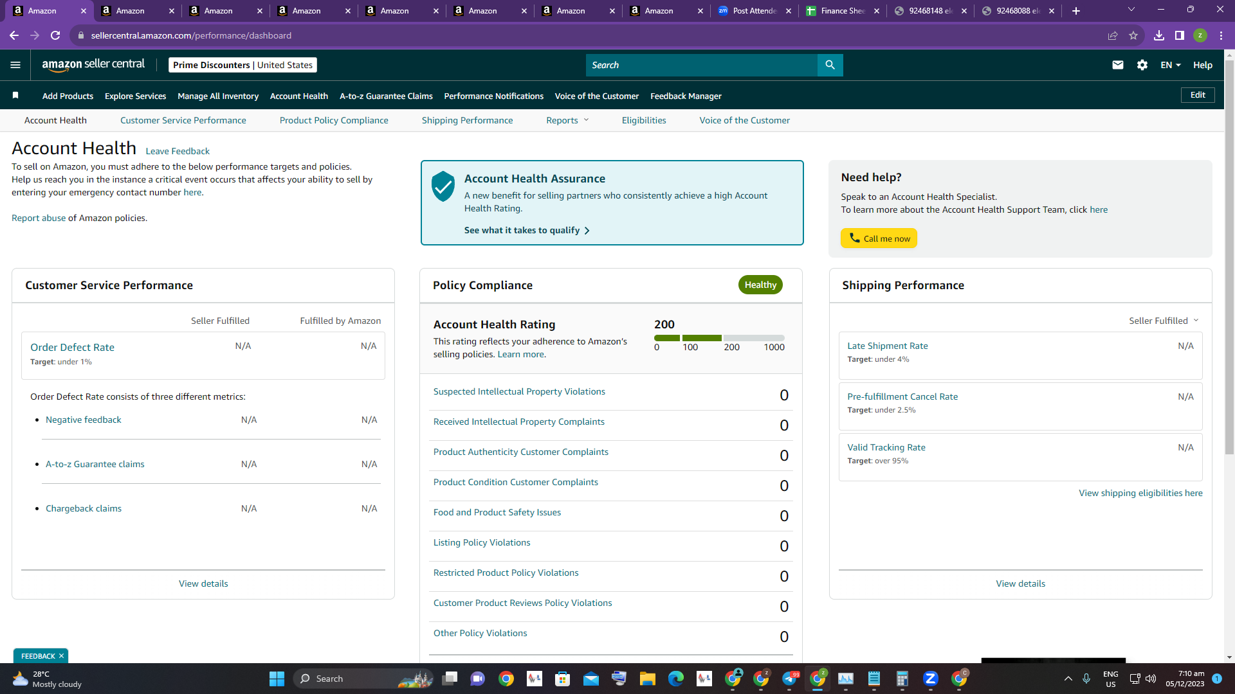Toggle the browser side panel icon

pyautogui.click(x=1180, y=35)
